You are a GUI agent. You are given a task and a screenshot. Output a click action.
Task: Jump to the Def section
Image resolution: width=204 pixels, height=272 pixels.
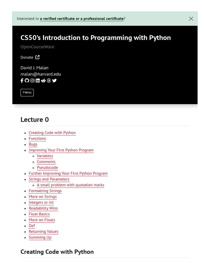click(x=32, y=226)
